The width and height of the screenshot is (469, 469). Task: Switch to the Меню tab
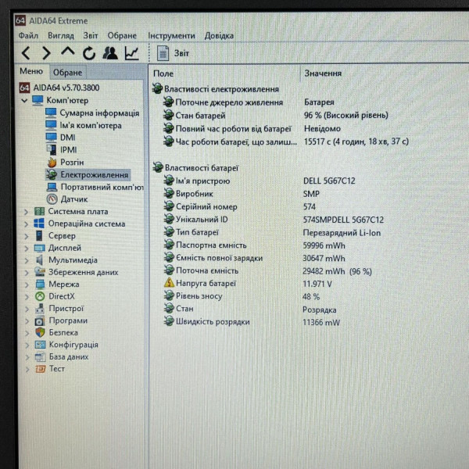coord(31,71)
